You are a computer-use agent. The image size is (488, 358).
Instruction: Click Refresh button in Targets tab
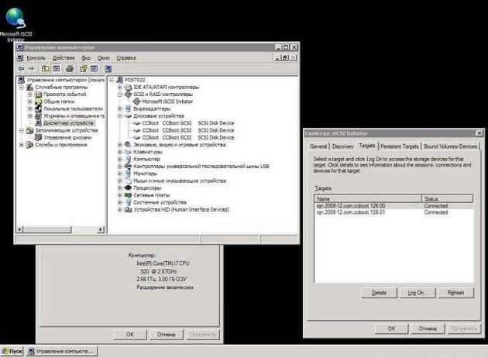pos(456,293)
